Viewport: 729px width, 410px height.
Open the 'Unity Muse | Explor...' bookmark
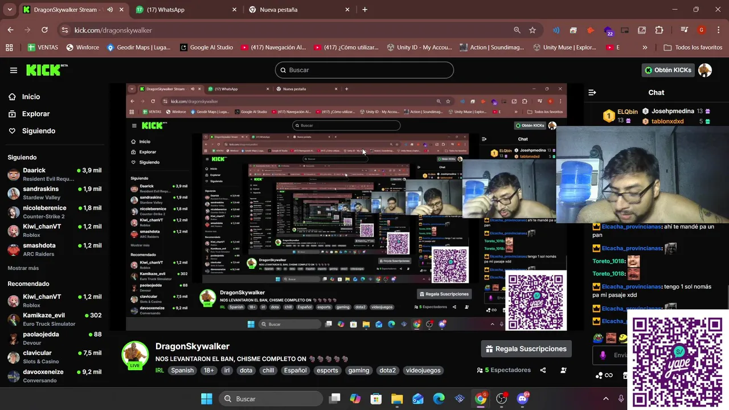[x=564, y=47]
